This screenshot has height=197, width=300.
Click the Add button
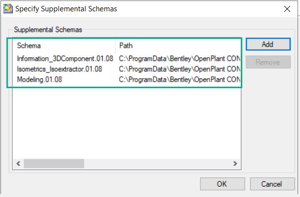(268, 44)
